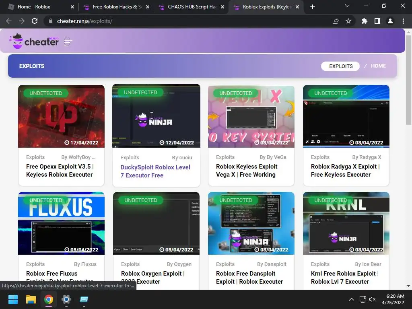The image size is (412, 309).
Task: Close the Home - Roblox tab
Action: (72, 7)
